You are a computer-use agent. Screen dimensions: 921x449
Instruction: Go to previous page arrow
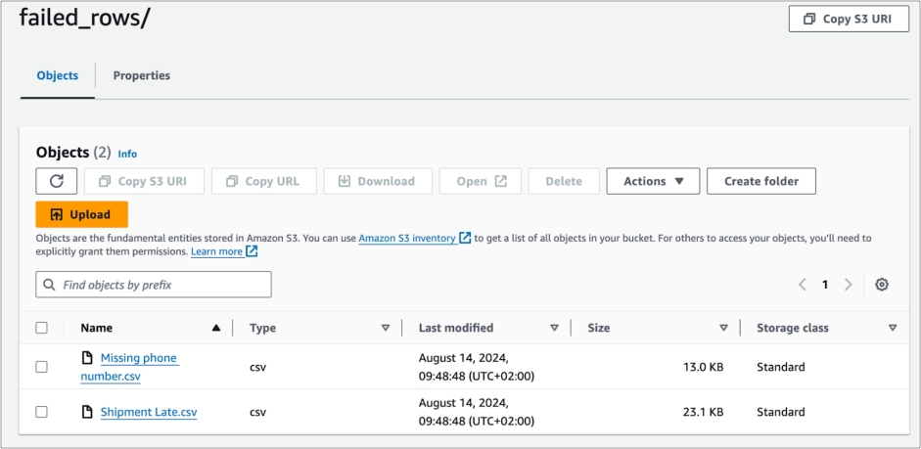[802, 285]
